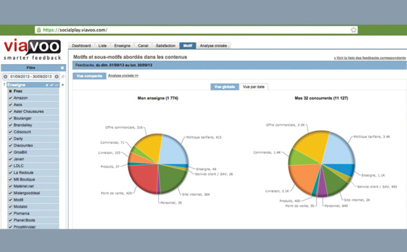This screenshot has width=407, height=252.
Task: Open the Satisfaction tab
Action: pyautogui.click(x=165, y=46)
